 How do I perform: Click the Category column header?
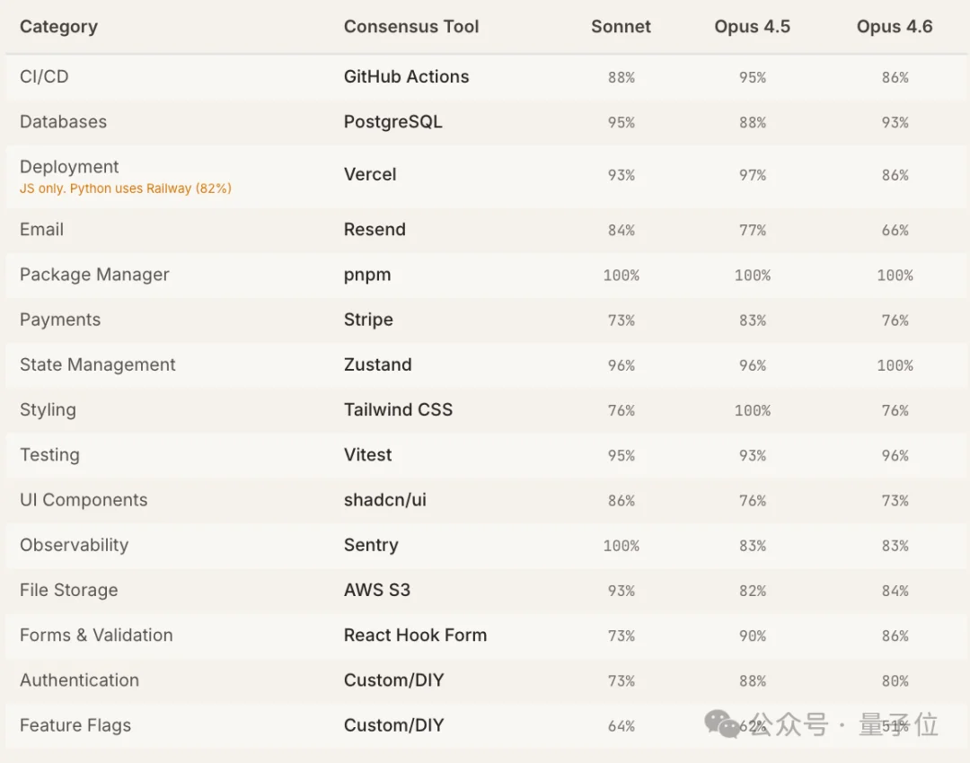click(58, 27)
